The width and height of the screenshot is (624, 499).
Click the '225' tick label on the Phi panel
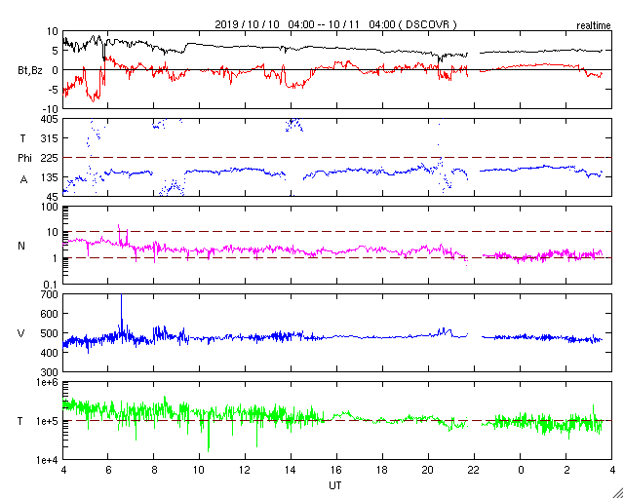(x=50, y=158)
